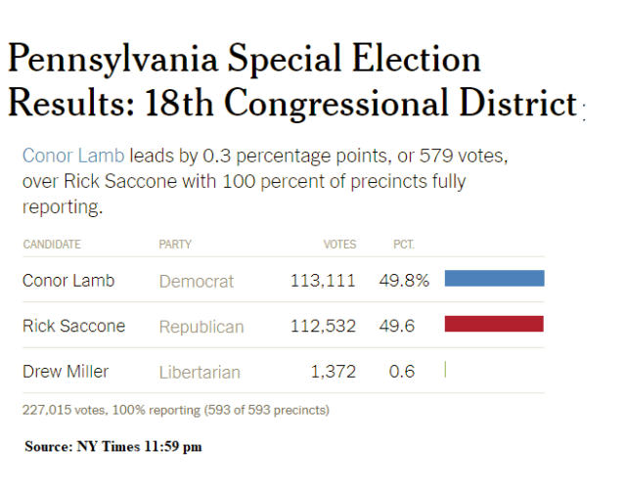This screenshot has height=493, width=626.
Task: Select the PCT. column header
Action: click(x=403, y=245)
